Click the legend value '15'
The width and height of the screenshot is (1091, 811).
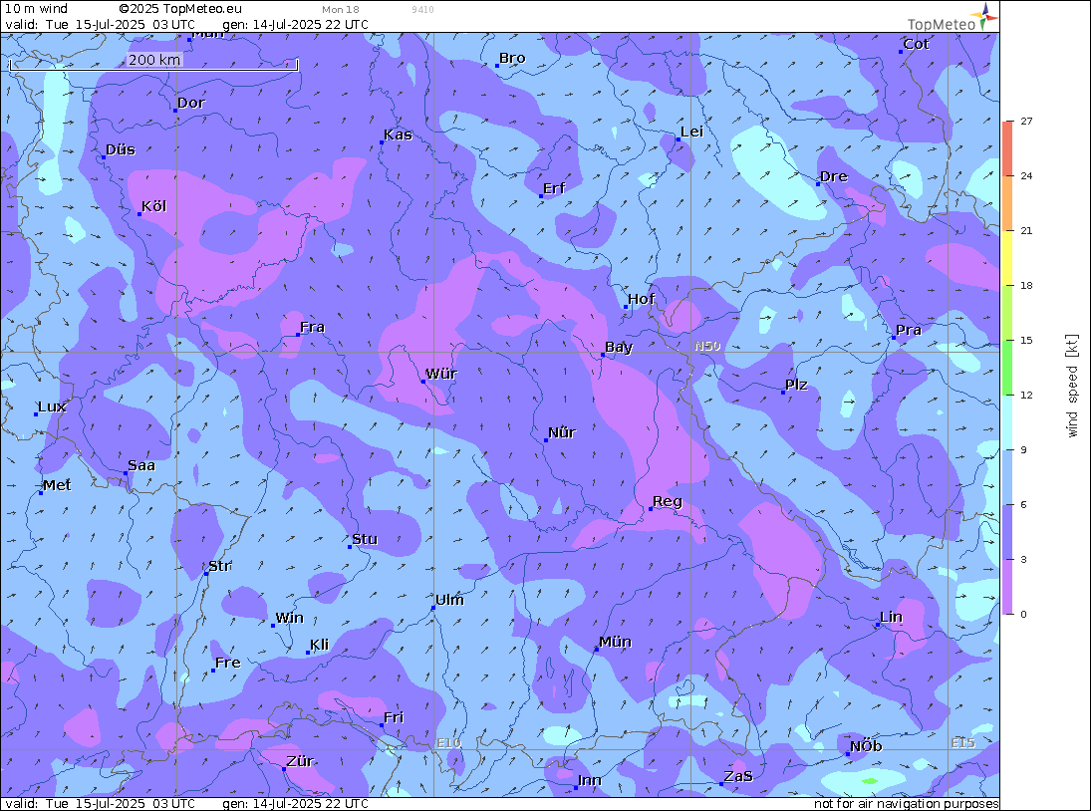[1026, 340]
